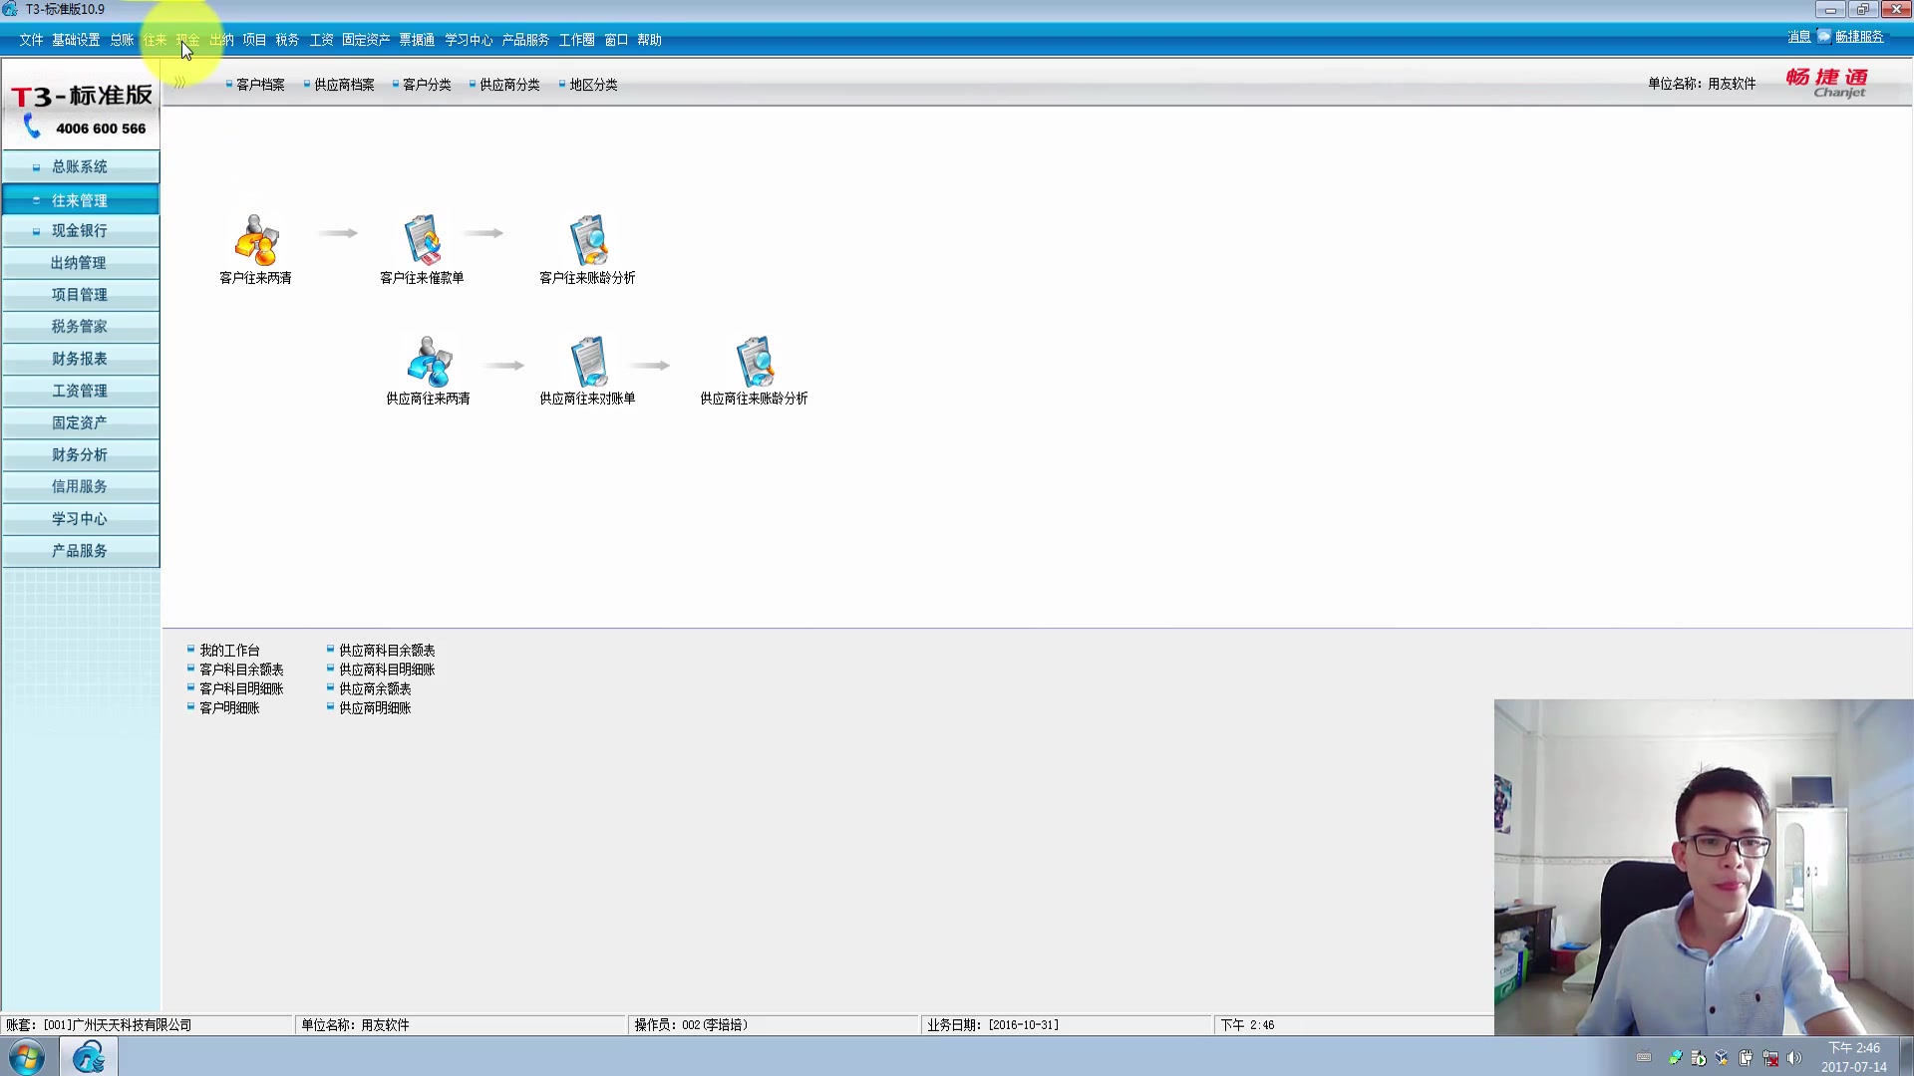The width and height of the screenshot is (1914, 1076).
Task: Open 往来 menu in menu bar
Action: click(156, 40)
